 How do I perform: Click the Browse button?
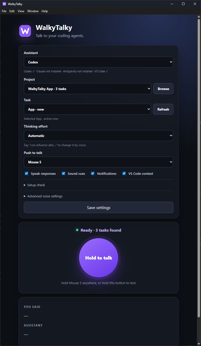(x=163, y=89)
